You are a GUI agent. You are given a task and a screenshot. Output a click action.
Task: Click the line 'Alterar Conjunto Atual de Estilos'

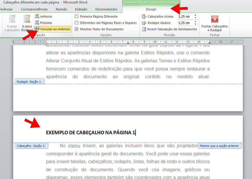point(128,61)
